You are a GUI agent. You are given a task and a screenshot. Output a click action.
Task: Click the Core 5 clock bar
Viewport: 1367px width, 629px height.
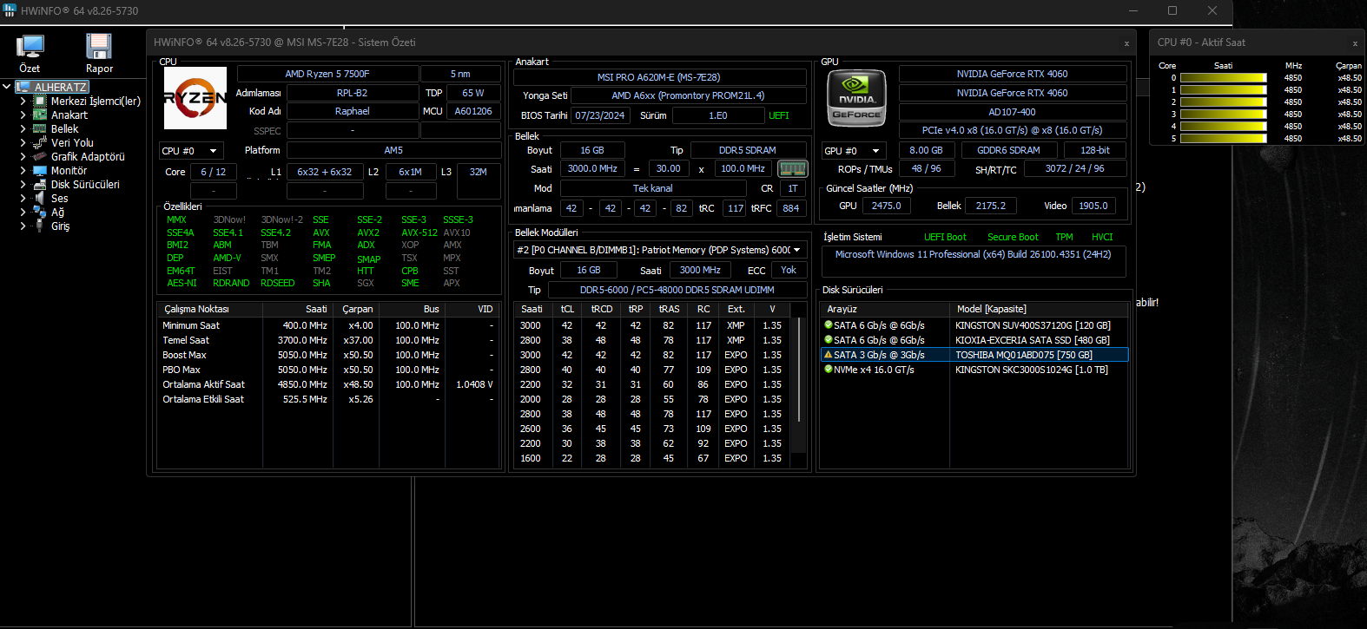click(1223, 139)
